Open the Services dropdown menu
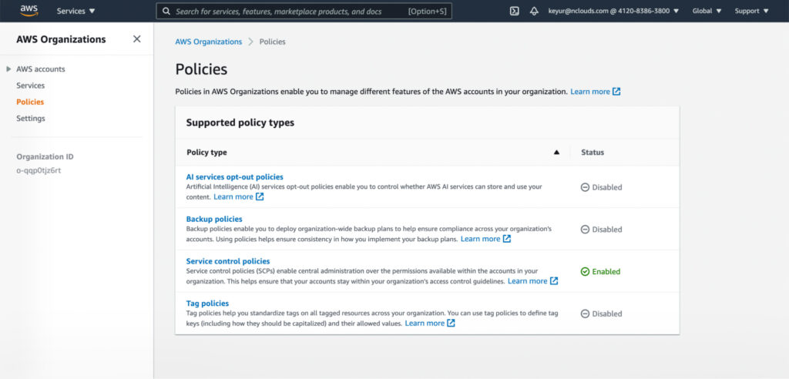This screenshot has height=379, width=789. [x=76, y=11]
